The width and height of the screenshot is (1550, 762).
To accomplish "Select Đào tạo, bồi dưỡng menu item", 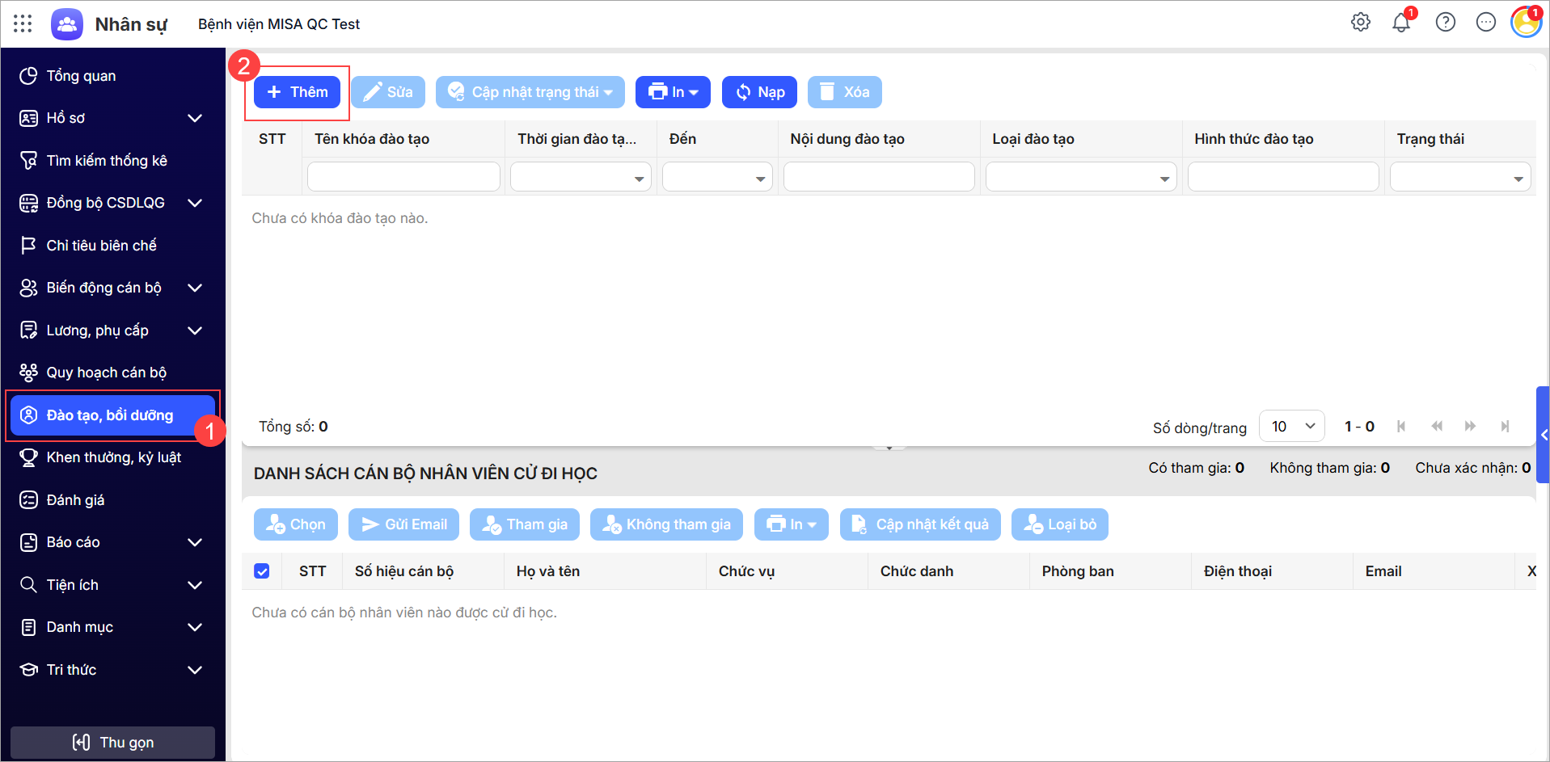I will (113, 415).
